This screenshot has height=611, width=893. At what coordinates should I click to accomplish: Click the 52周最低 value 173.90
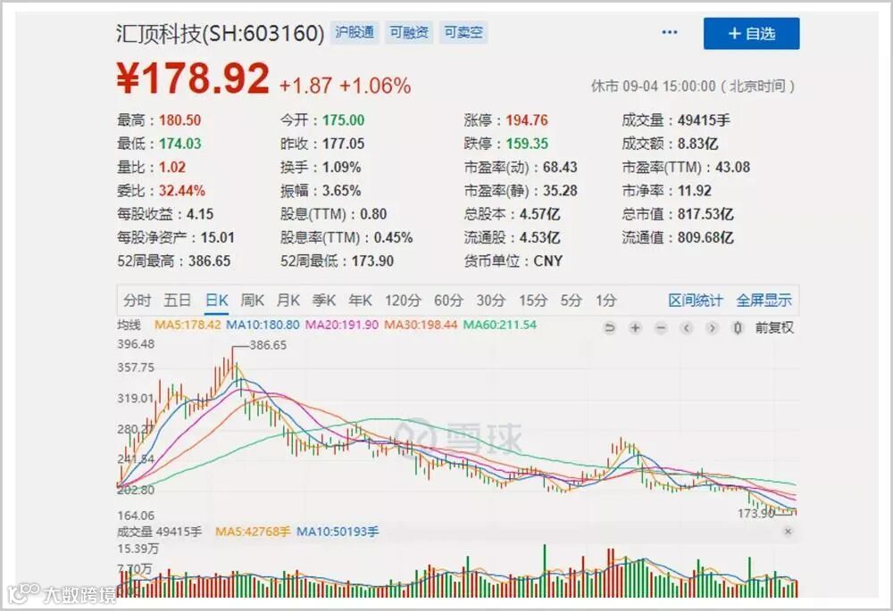click(372, 261)
